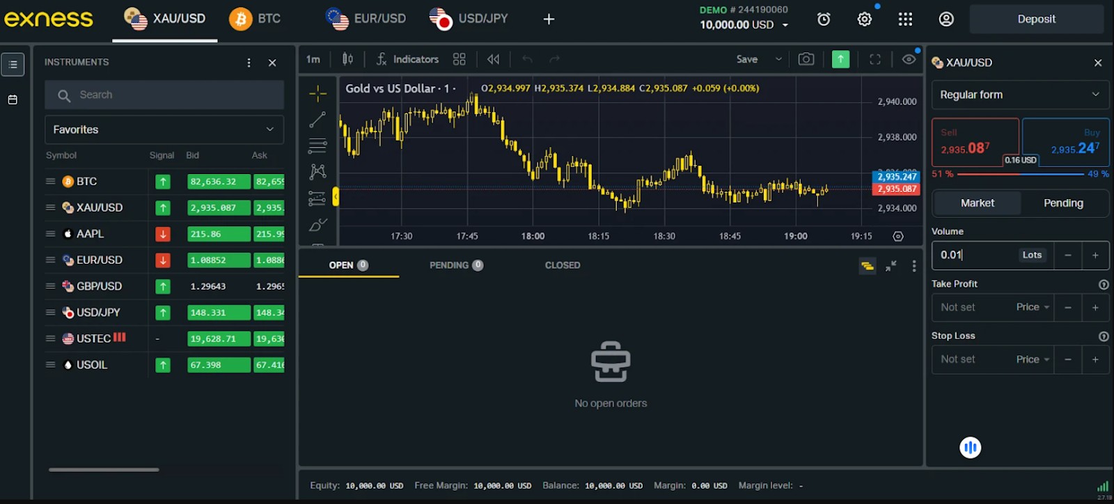The height and width of the screenshot is (504, 1114).
Task: Click the replay rewind icon on chart toolbar
Action: click(493, 59)
